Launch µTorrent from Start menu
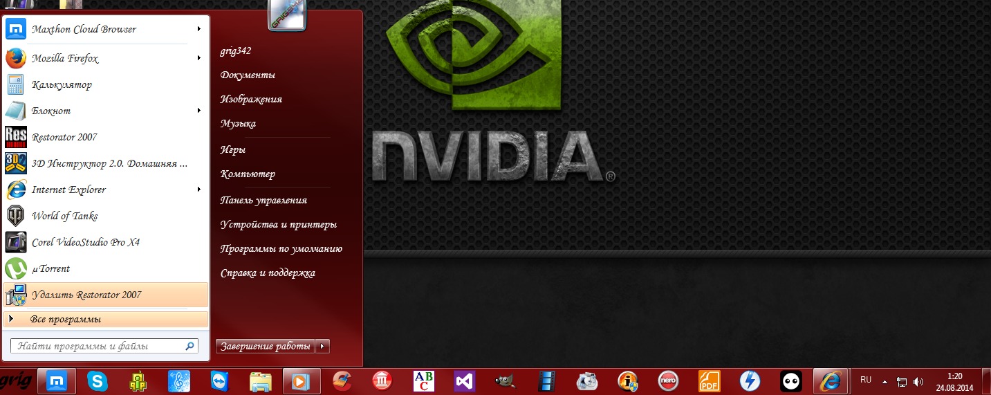 [106, 268]
